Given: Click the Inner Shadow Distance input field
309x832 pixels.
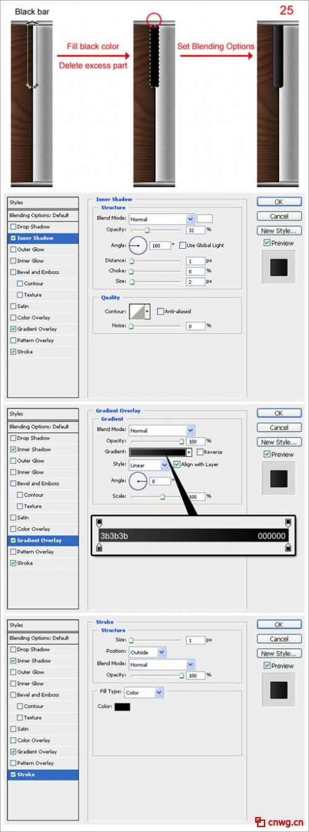Looking at the screenshot, I should (196, 261).
